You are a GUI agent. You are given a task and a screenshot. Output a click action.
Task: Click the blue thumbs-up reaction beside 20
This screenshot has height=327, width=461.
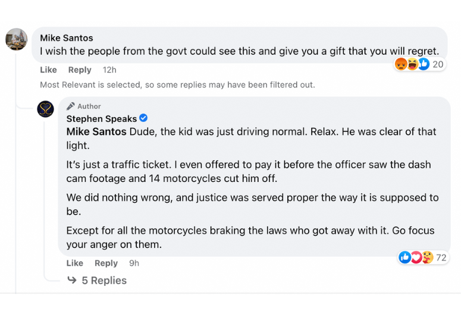point(424,64)
